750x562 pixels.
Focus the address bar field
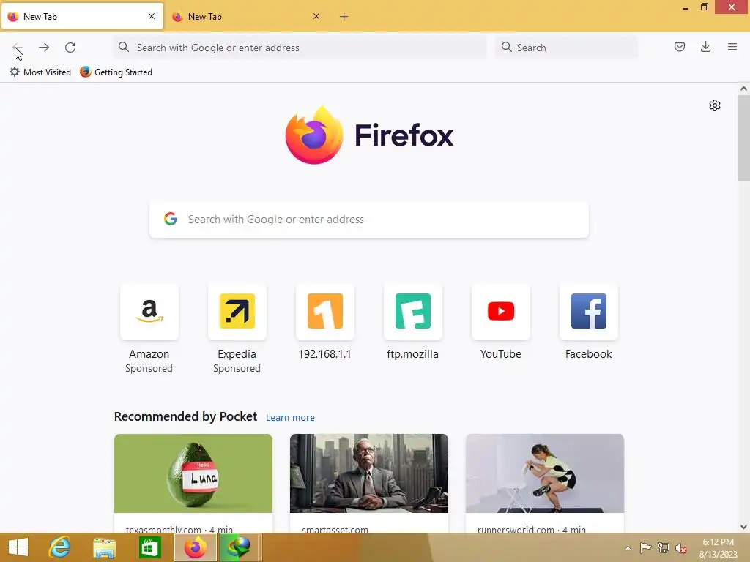tap(300, 48)
